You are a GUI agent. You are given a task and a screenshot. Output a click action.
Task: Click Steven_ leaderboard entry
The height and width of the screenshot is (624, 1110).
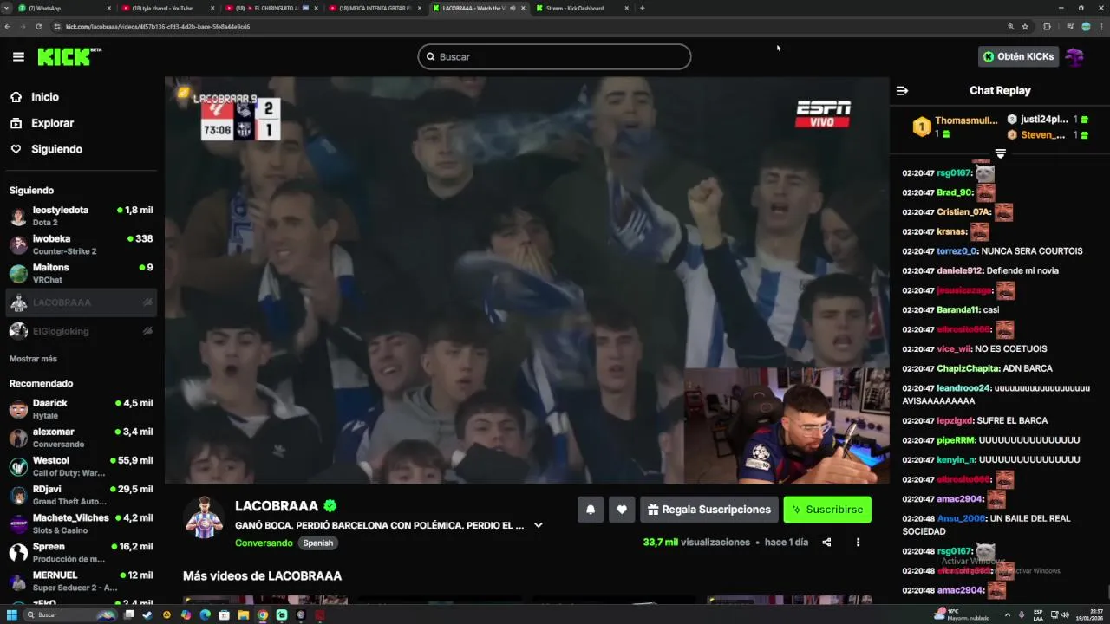[x=1048, y=135]
